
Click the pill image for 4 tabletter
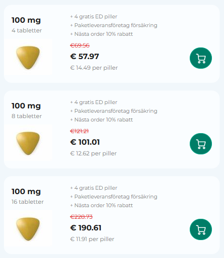28,57
